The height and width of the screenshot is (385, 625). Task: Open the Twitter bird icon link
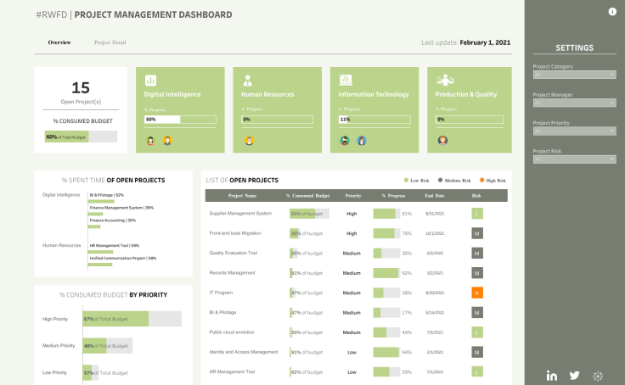575,376
